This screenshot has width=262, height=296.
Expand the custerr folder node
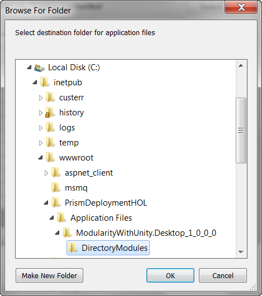(40, 98)
